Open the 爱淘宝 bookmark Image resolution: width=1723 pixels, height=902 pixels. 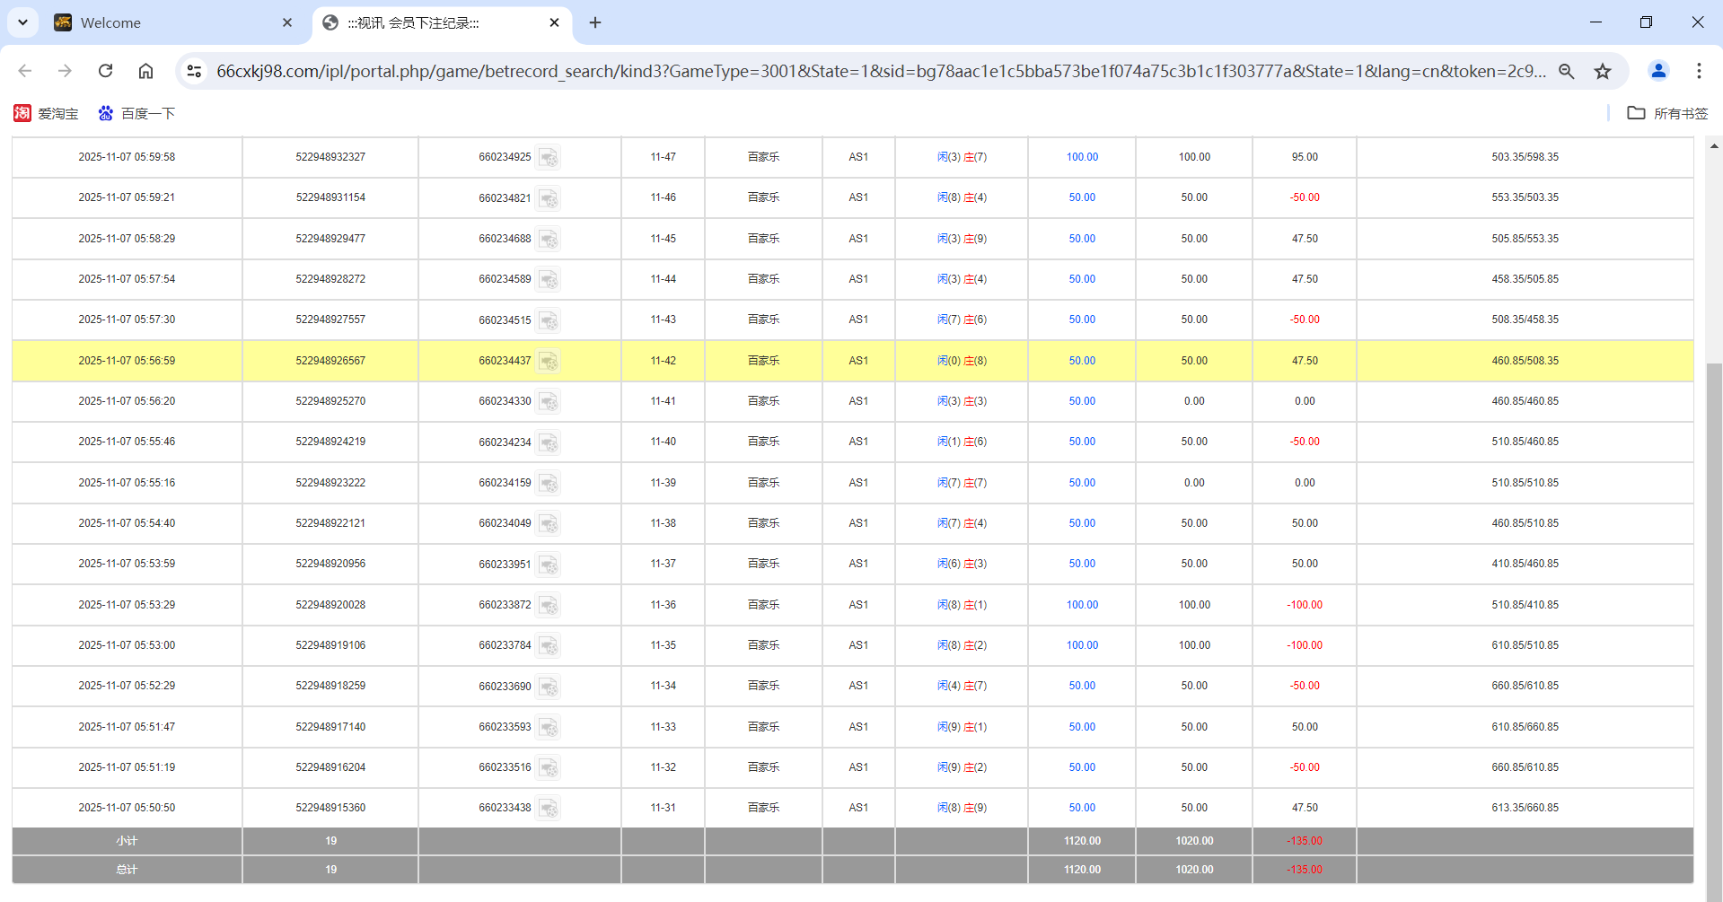(x=47, y=113)
